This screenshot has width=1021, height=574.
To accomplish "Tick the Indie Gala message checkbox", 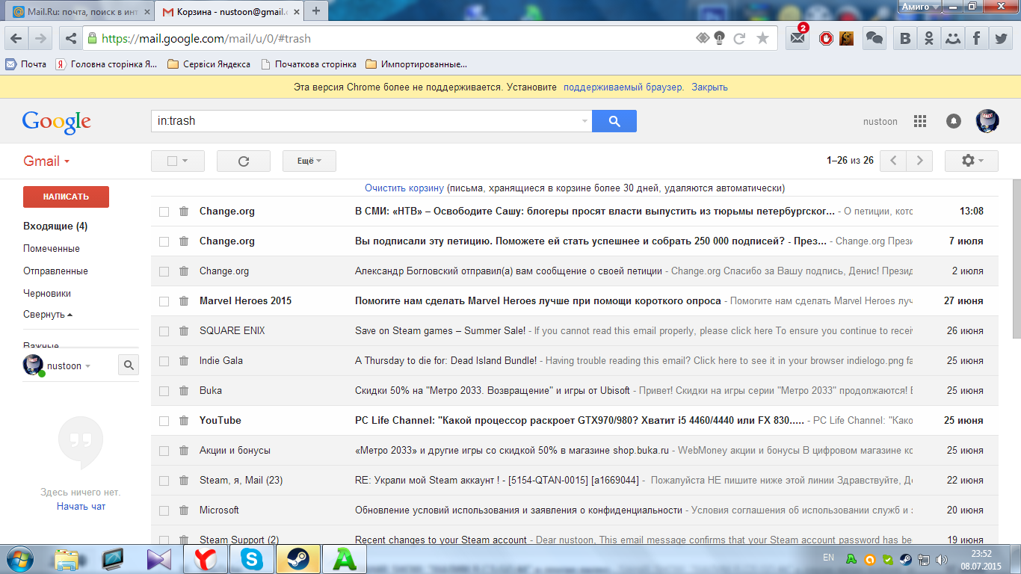I will [x=164, y=361].
